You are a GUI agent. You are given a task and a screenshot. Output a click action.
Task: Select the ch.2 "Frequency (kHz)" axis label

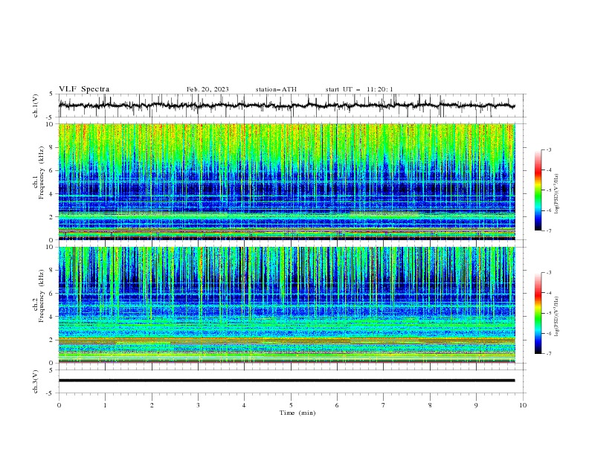pos(42,296)
